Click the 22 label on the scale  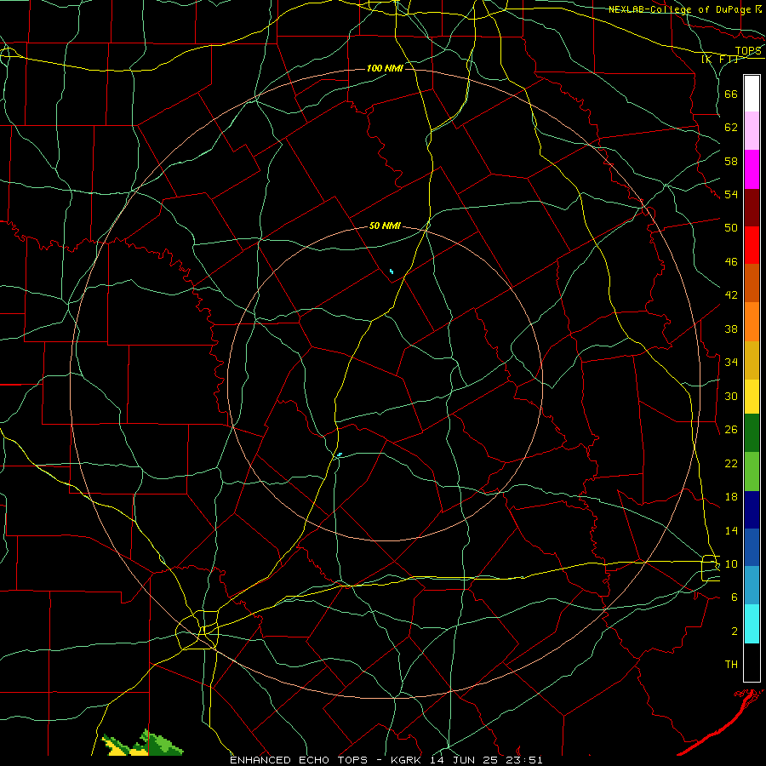click(731, 463)
